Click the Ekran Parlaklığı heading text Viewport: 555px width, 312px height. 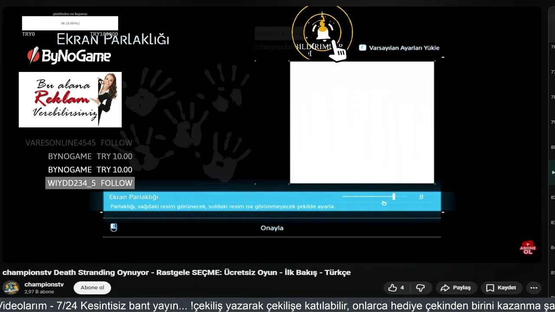(113, 39)
